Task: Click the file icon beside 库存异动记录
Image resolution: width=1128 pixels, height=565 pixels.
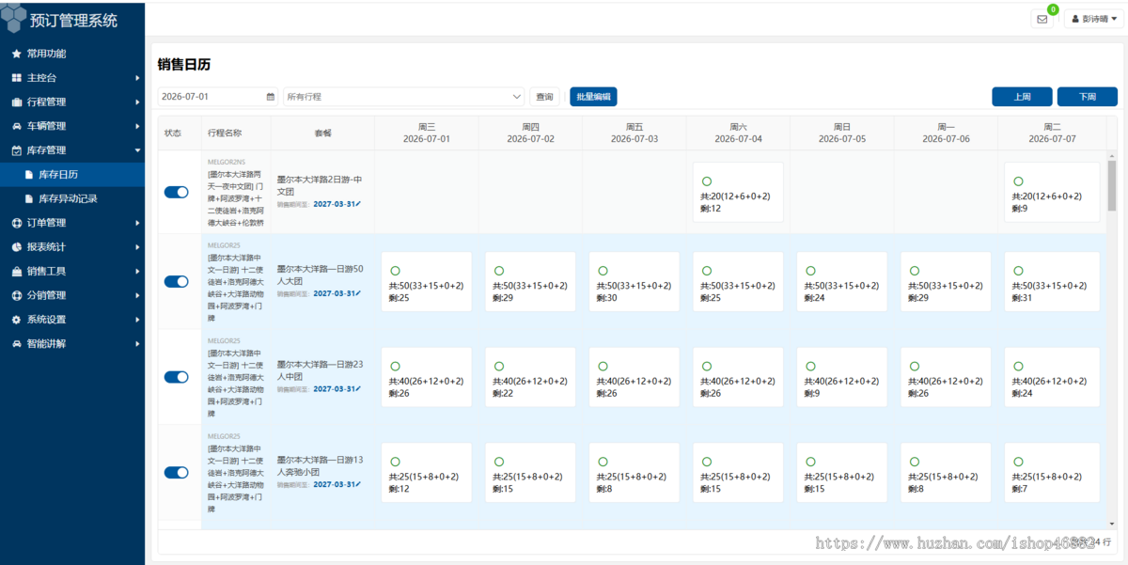Action: (x=28, y=199)
